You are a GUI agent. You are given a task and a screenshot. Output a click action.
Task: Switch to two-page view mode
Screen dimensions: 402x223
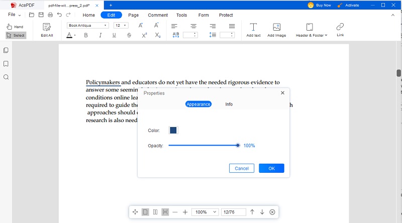pos(155,212)
